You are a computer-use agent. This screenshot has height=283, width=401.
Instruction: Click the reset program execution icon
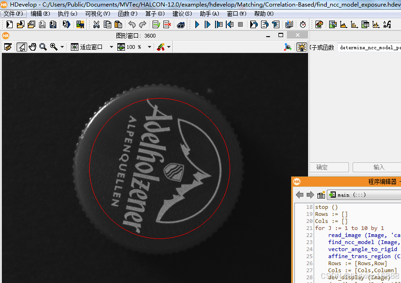[x=276, y=24]
